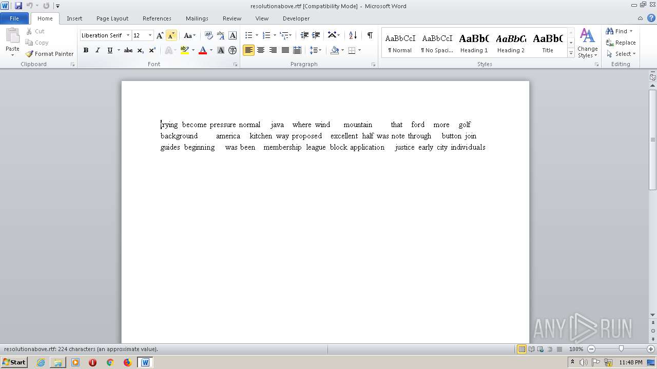The width and height of the screenshot is (657, 369).
Task: Click the Cut icon in Clipboard group
Action: (35, 31)
